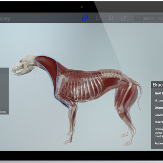163x163 pixels.
Task: Click the muscle title in right panel
Action: [158, 85]
